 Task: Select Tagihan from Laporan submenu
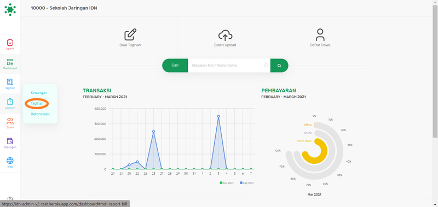(x=37, y=103)
